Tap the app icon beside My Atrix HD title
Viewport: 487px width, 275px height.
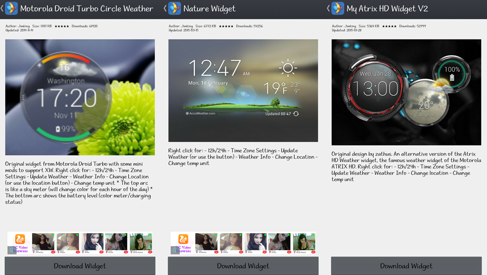pos(338,8)
